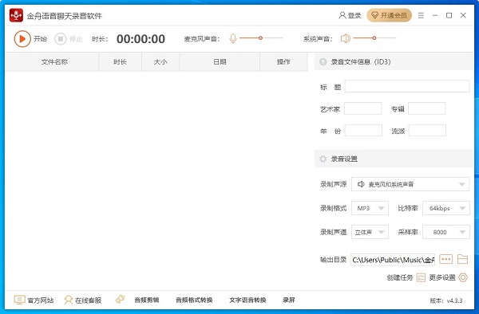Screen dimensions: 479x314
Task: Open the 文字语音转换 text-to-speech link
Action: 247,300
